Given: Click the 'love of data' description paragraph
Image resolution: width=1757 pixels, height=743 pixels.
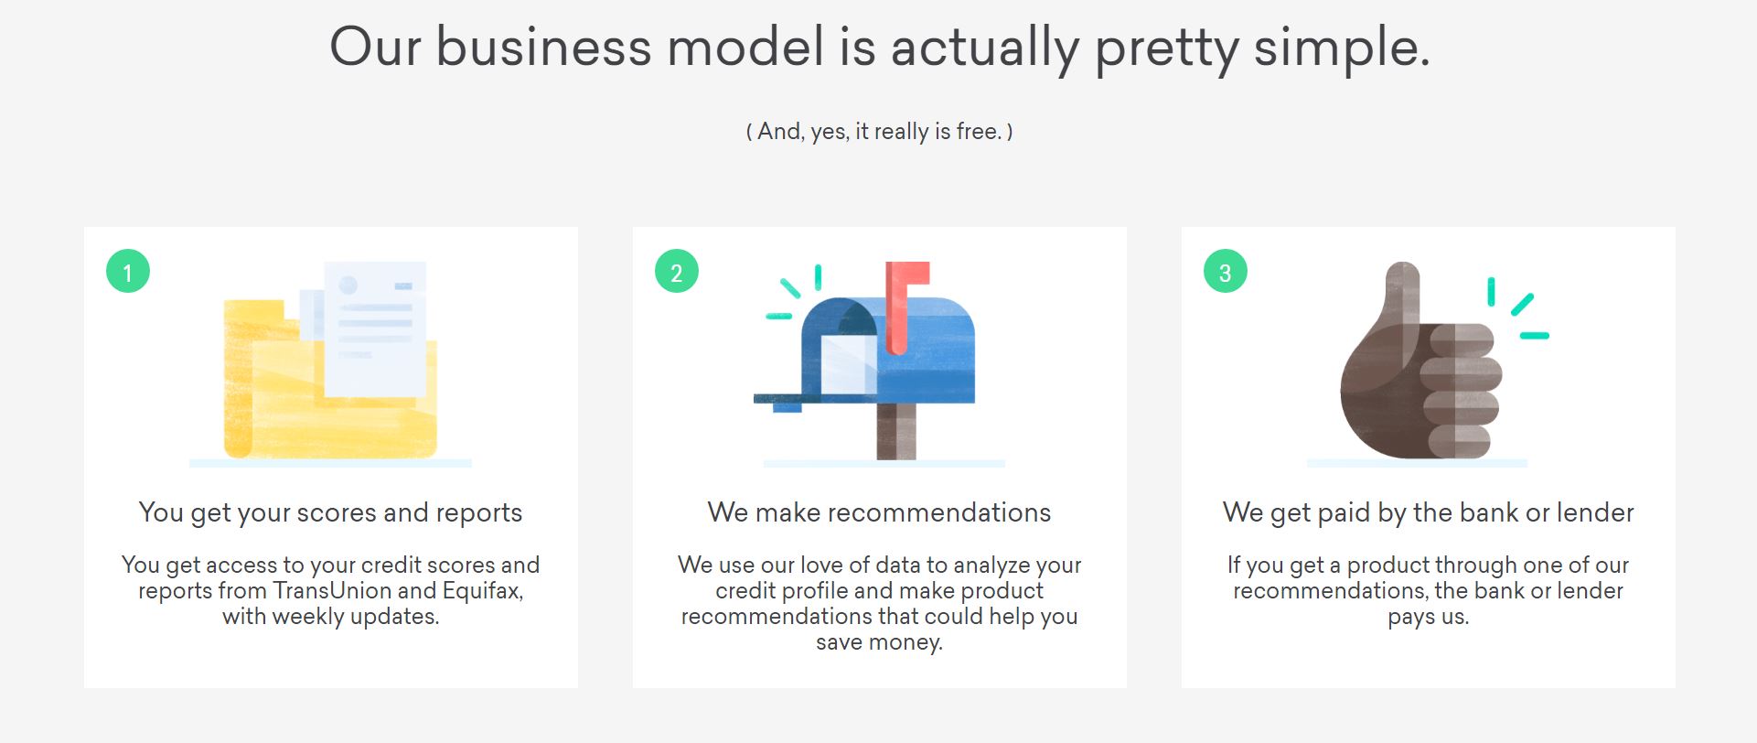Looking at the screenshot, I should click(879, 603).
